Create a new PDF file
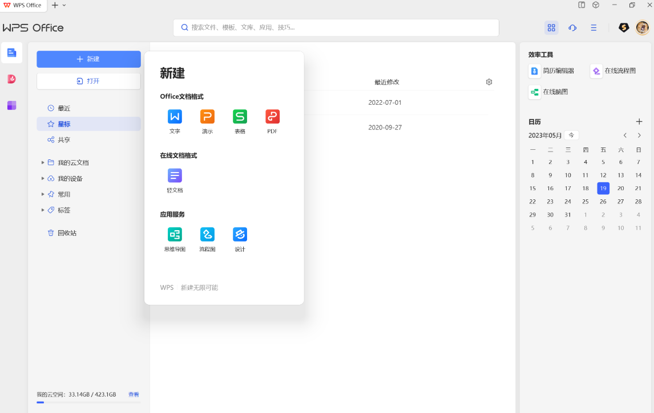This screenshot has width=654, height=413. pos(272,121)
